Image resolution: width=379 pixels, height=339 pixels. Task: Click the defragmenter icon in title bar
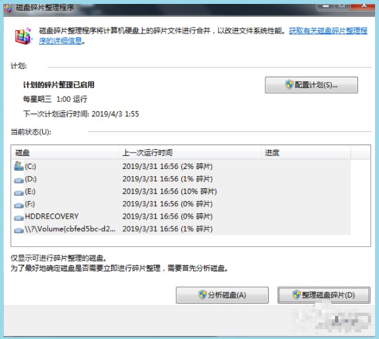point(8,9)
